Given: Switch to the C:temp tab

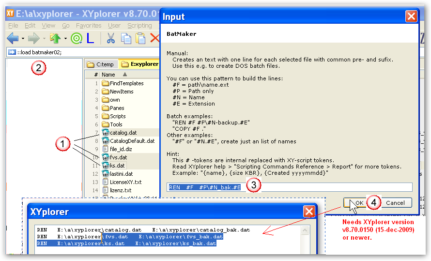Looking at the screenshot, I should pos(101,64).
